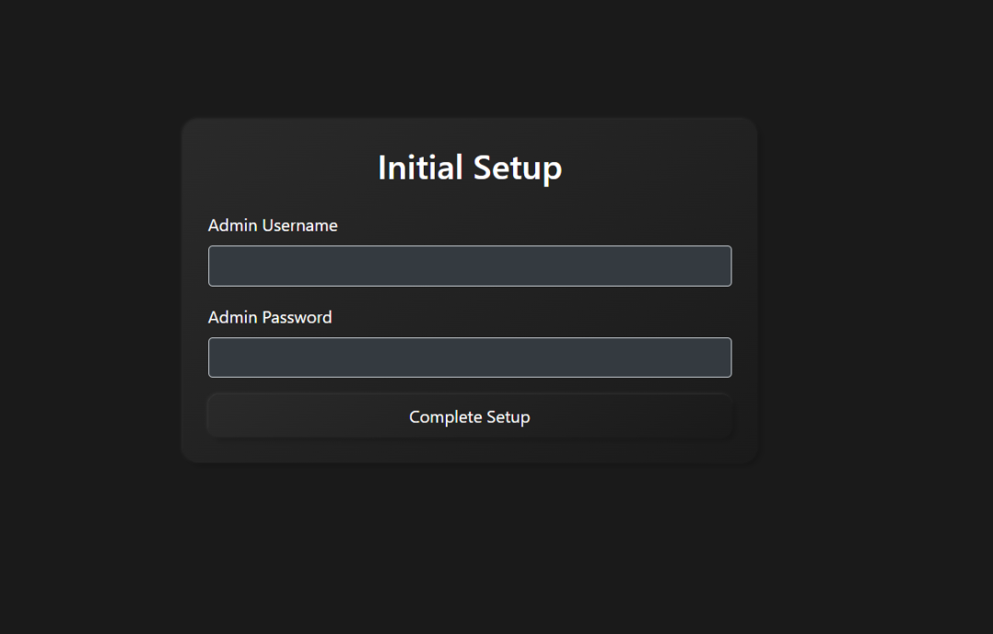Finish setup using the Complete Setup button
993x634 pixels.
(470, 417)
